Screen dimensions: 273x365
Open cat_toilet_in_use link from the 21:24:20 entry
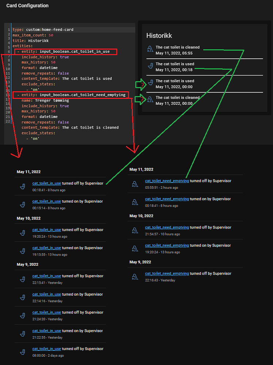point(46,312)
